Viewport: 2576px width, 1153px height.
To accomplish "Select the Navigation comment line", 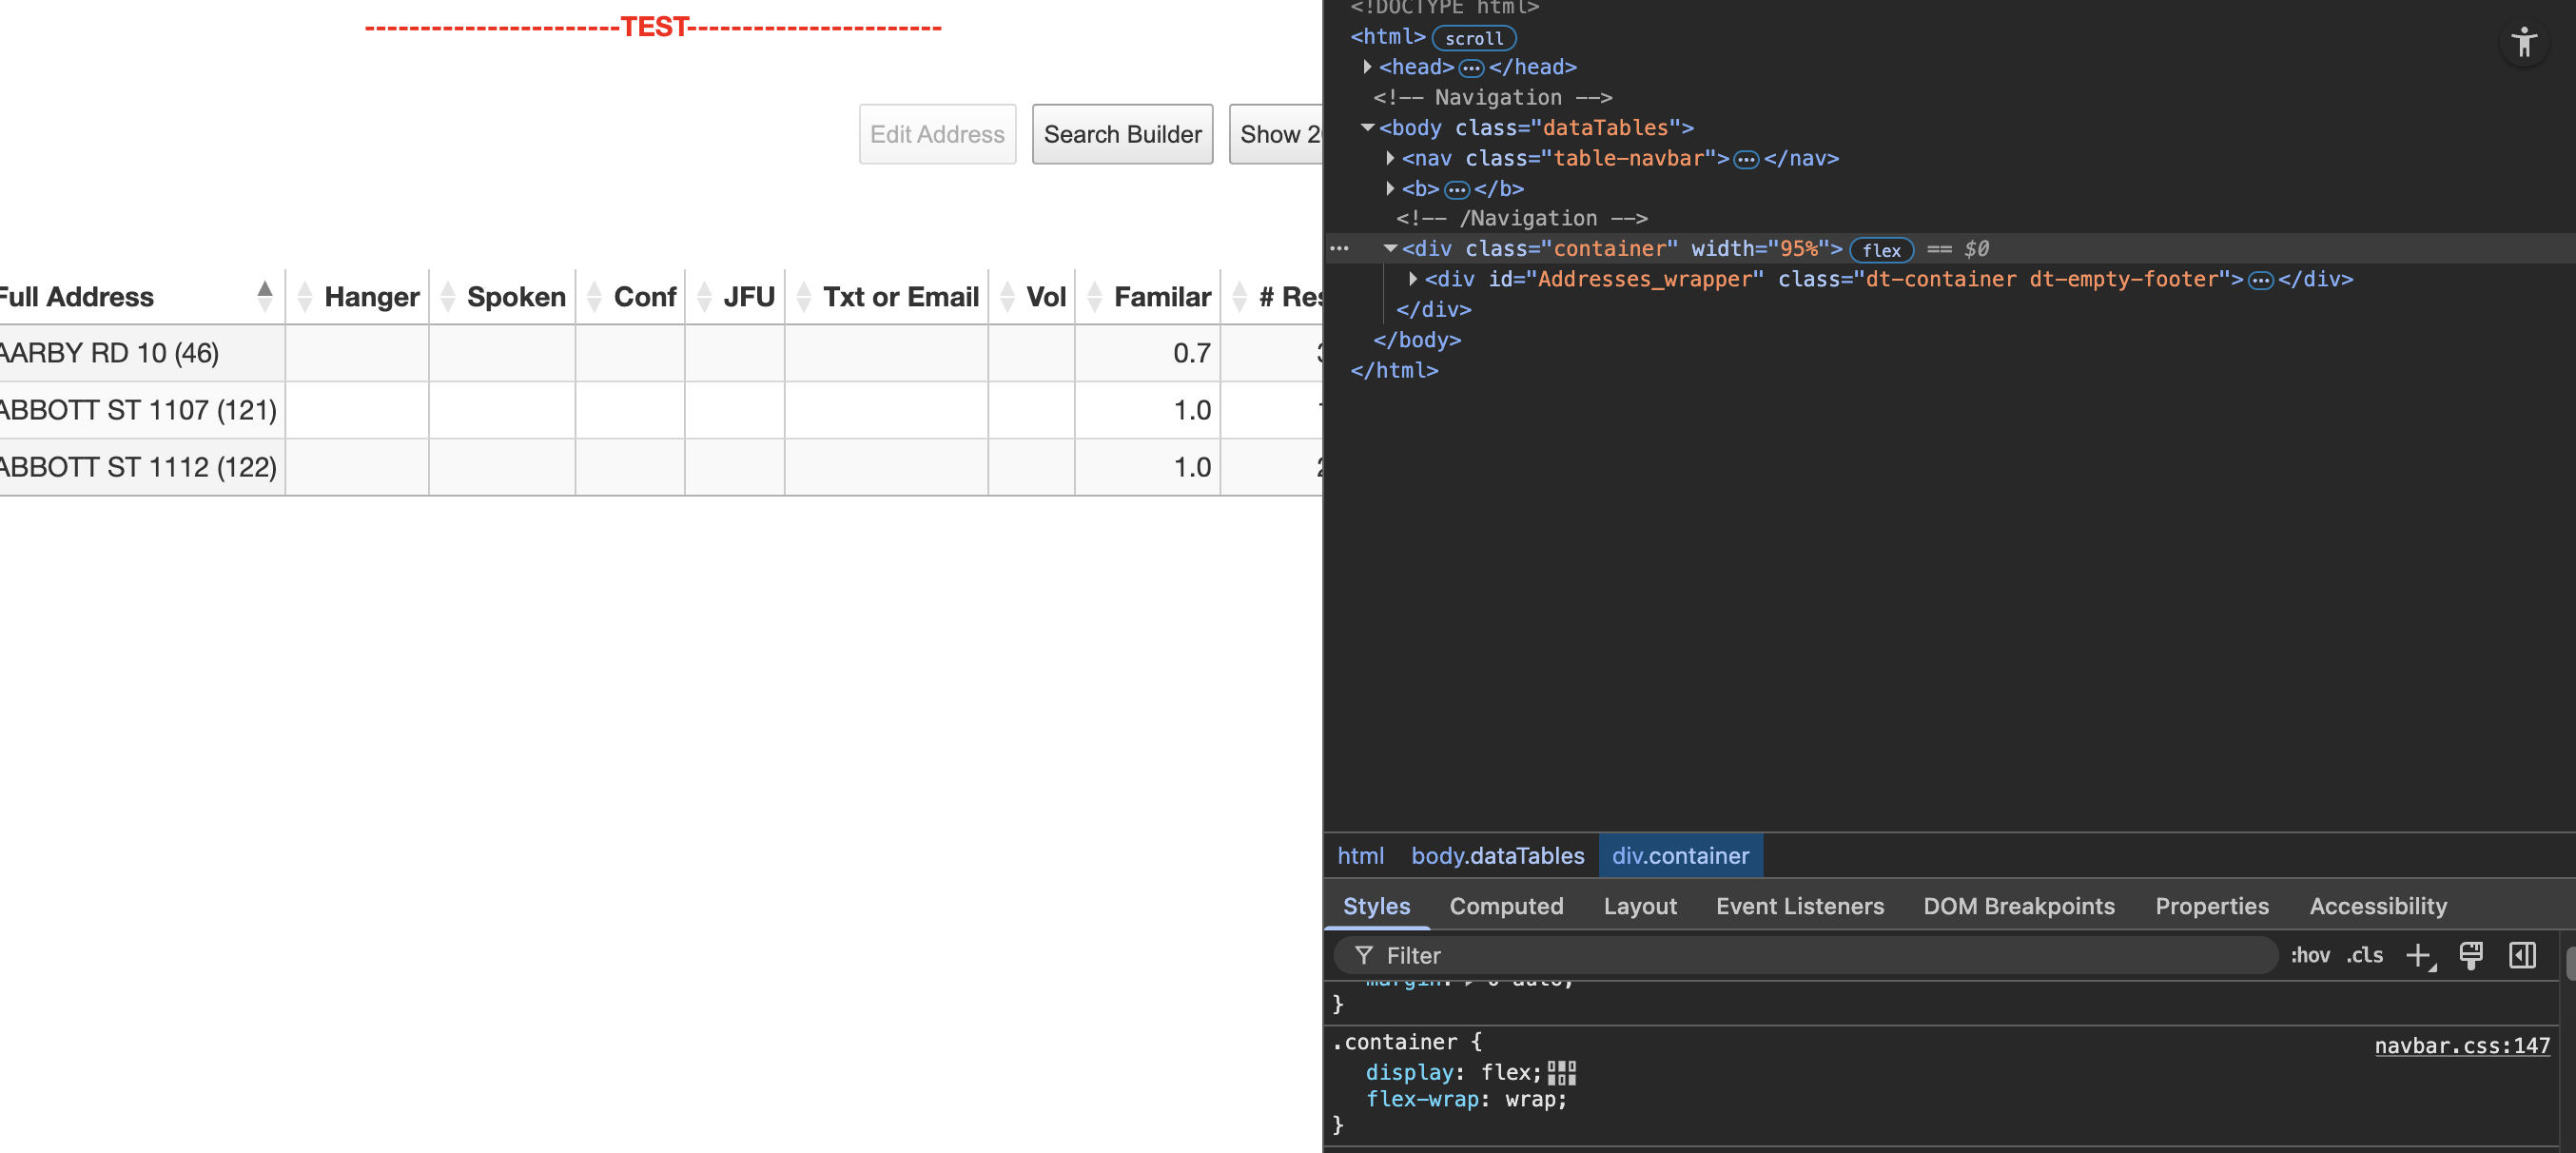I will (x=1492, y=98).
